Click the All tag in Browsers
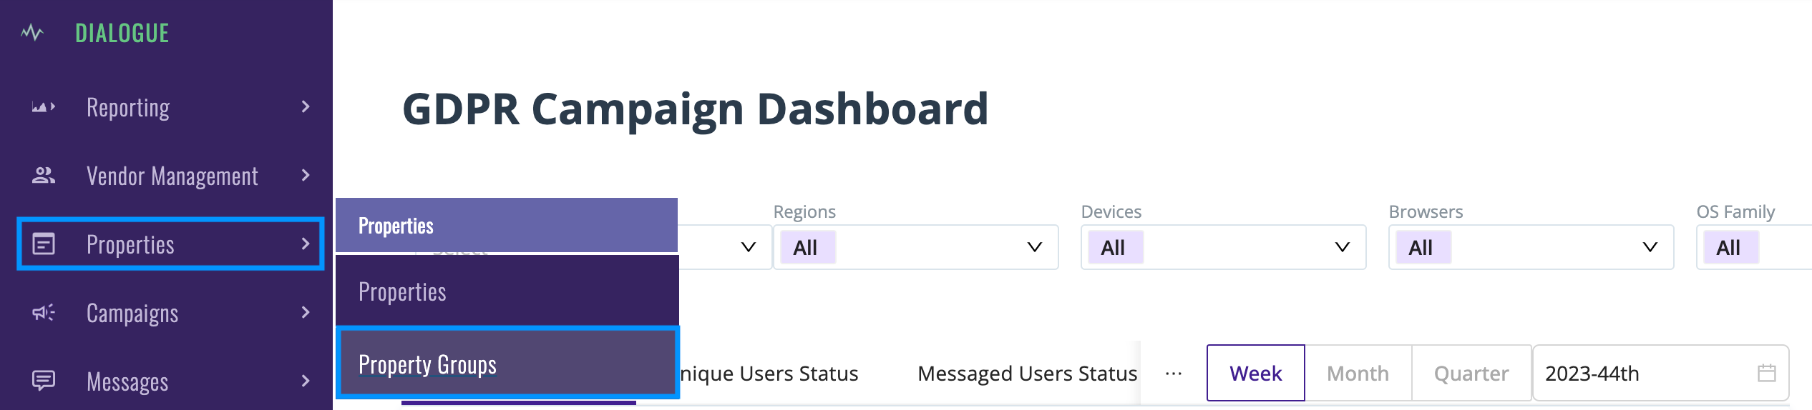Screen dimensions: 1812x410 (x=1423, y=247)
